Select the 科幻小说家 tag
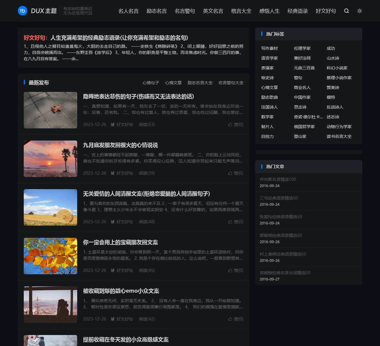The height and width of the screenshot is (346, 380). coord(337,68)
